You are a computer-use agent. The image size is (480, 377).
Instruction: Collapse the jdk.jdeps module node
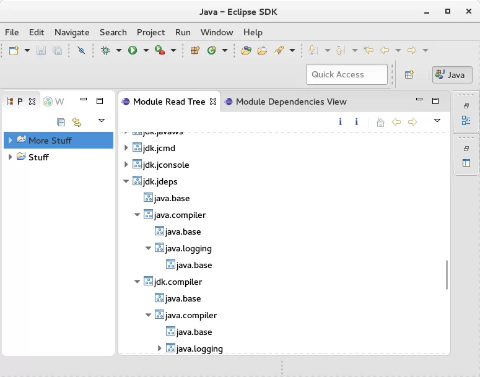coord(126,181)
